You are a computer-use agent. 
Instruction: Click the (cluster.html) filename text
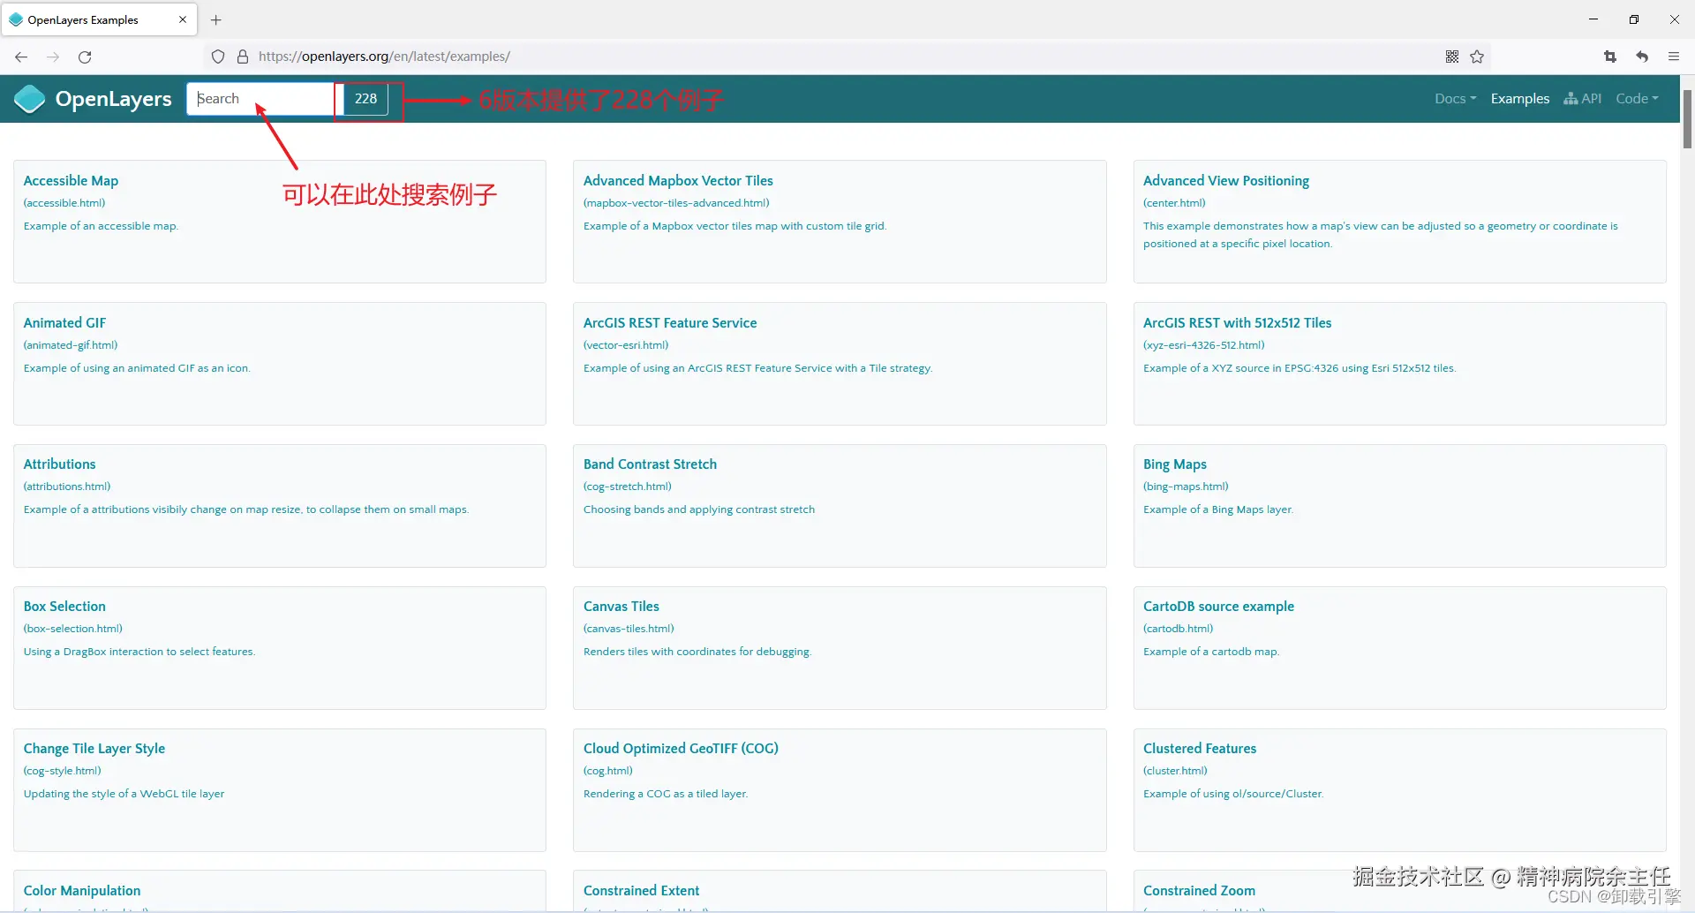1175,771
